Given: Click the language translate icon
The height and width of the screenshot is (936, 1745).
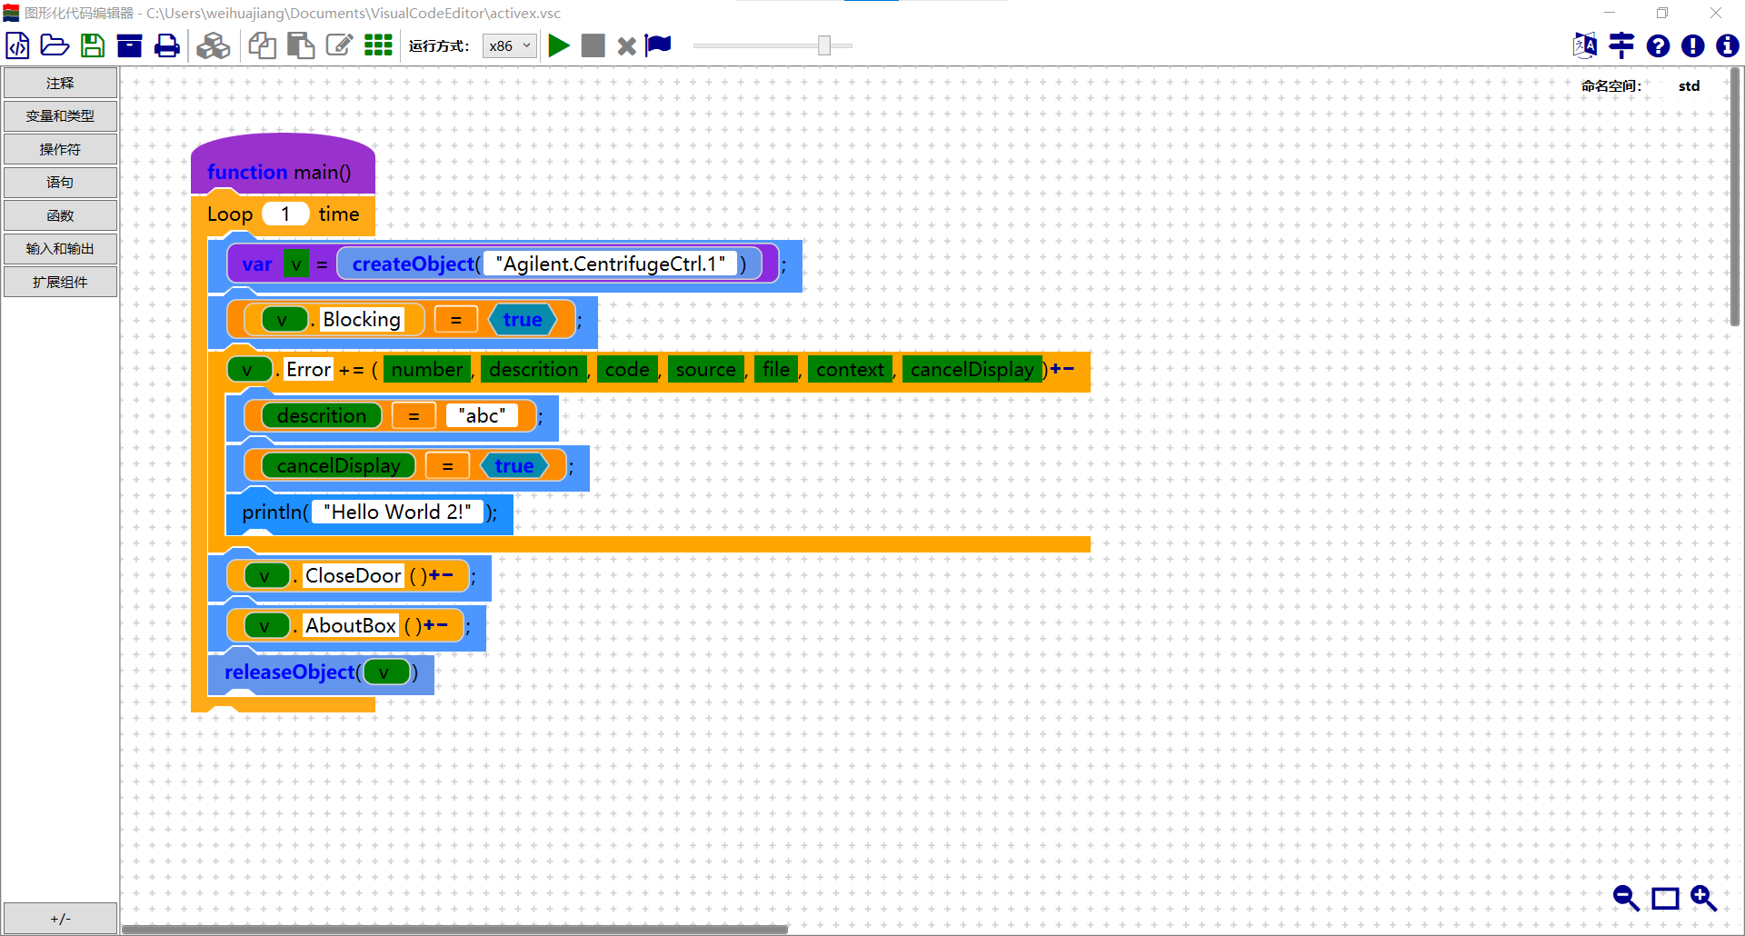Looking at the screenshot, I should [1585, 45].
